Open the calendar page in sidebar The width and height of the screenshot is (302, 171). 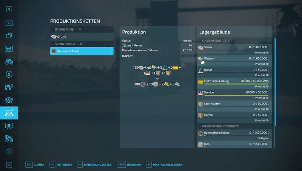9,23
